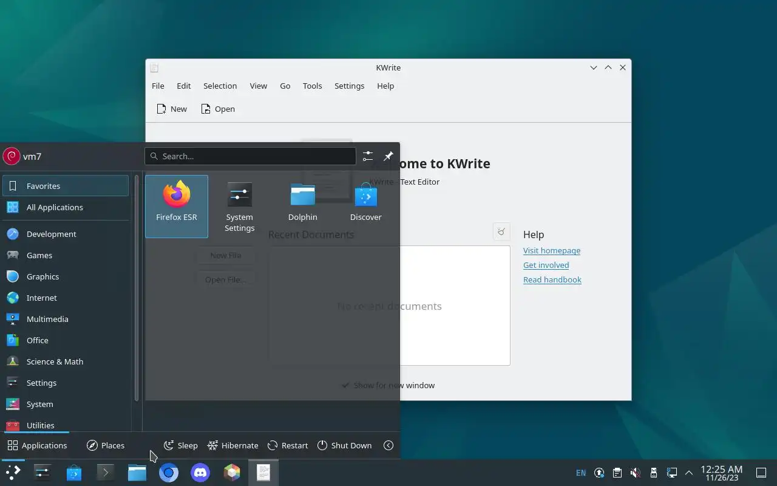Open KWrite Settings menu
The image size is (777, 486).
click(349, 86)
